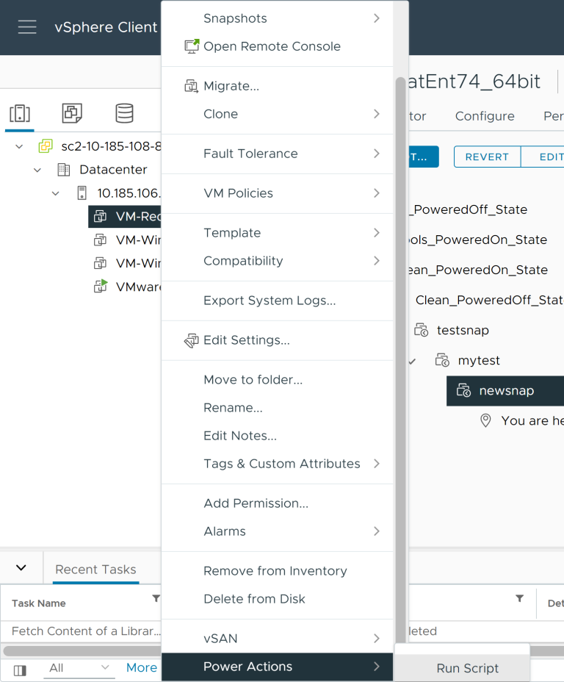Viewport: 564px width, 682px height.
Task: Click the REVERT button
Action: (487, 157)
